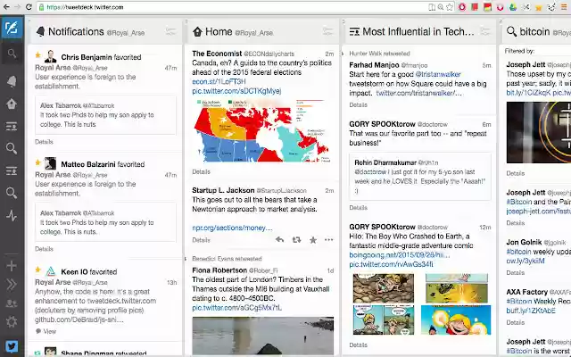Expand Details below Rohin Dharmakumar quoted reply
Screen dimensions: 571x357
[359, 208]
